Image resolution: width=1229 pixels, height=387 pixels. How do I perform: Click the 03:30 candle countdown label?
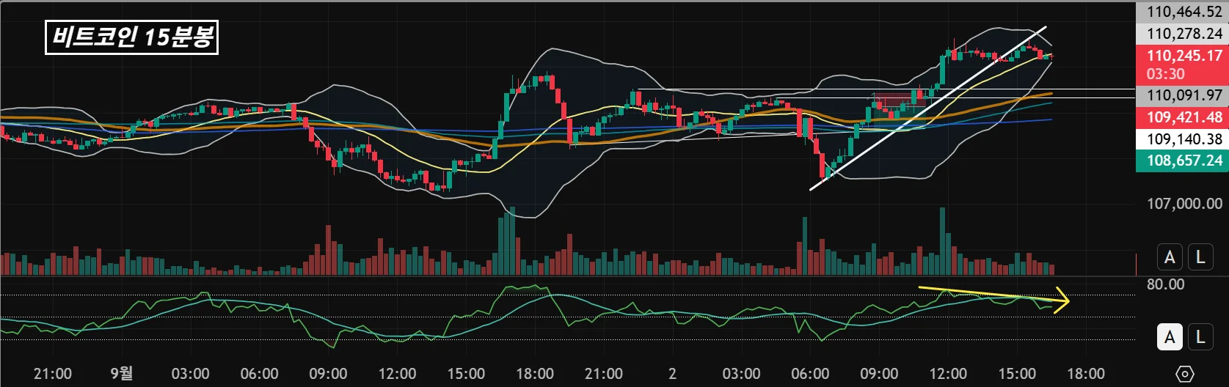1166,74
